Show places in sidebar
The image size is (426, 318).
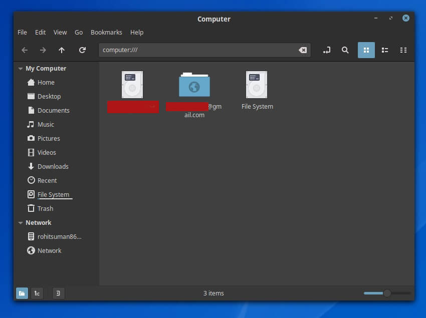coord(22,293)
